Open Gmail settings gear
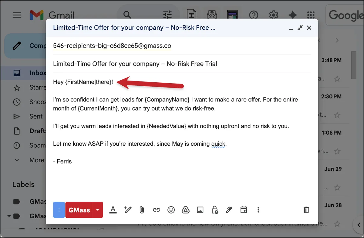Viewport: 364px width, 238px height. pos(274,15)
